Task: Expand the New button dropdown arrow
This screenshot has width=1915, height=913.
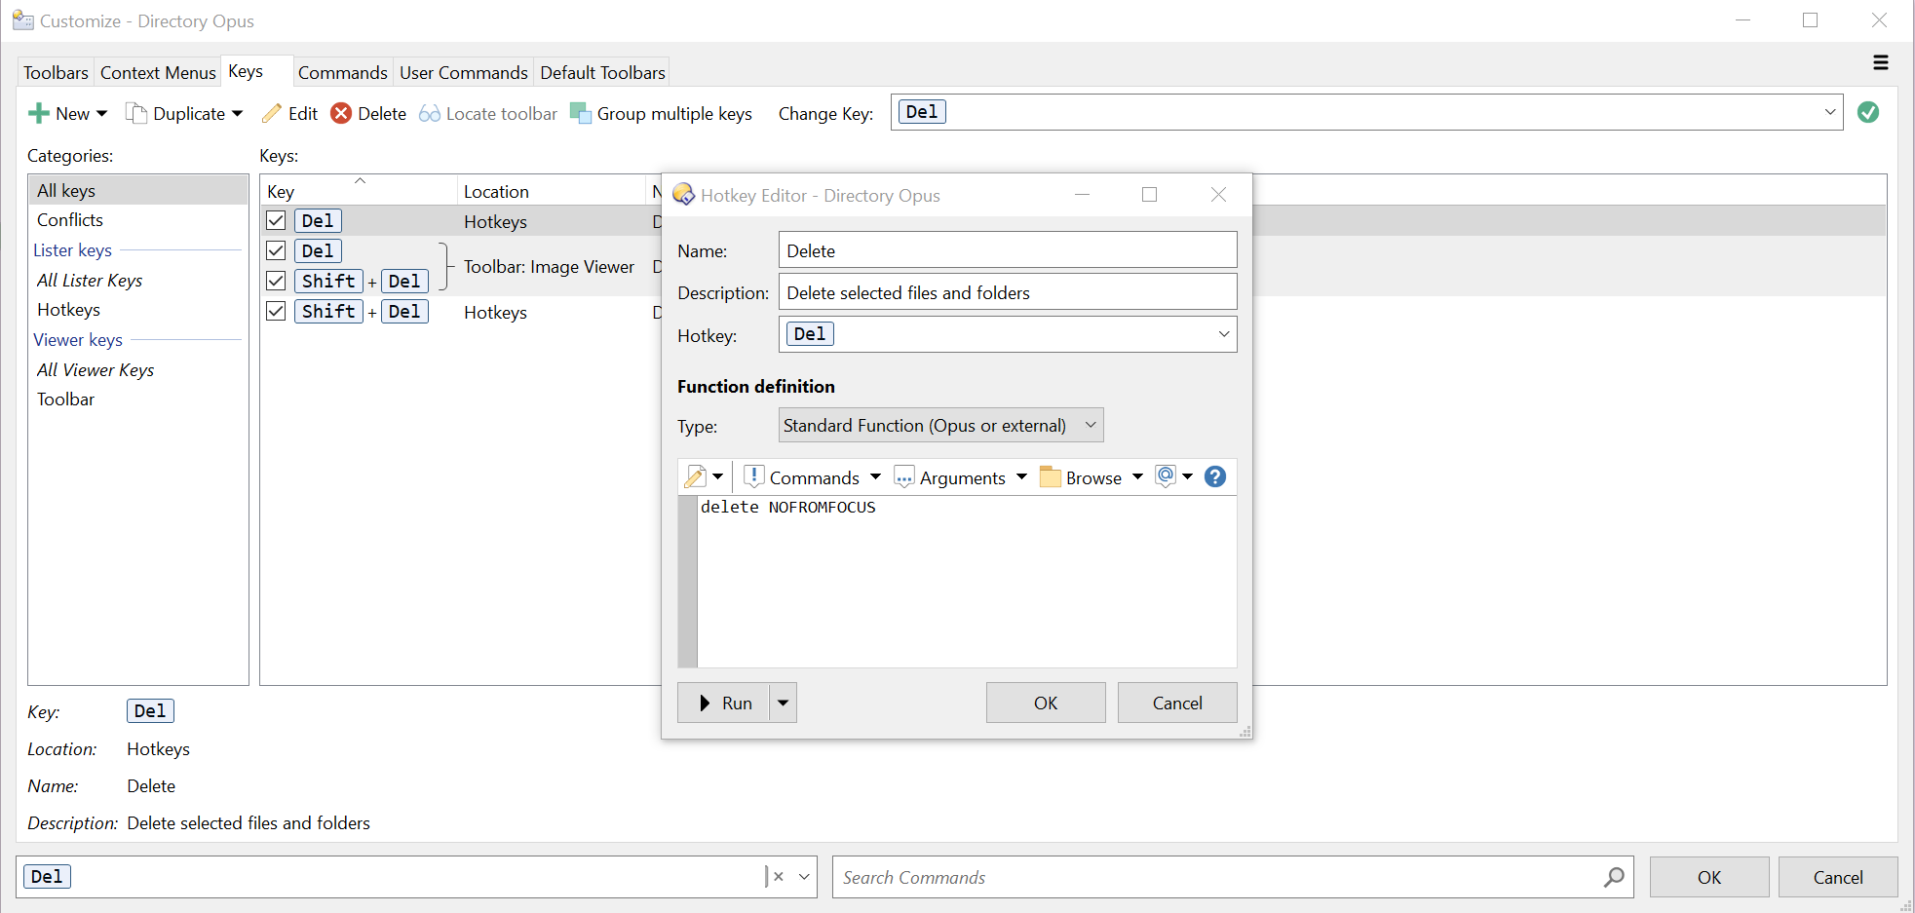Action: 101,114
